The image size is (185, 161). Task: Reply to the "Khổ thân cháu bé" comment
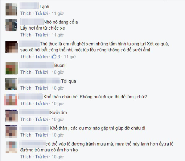click(x=42, y=104)
